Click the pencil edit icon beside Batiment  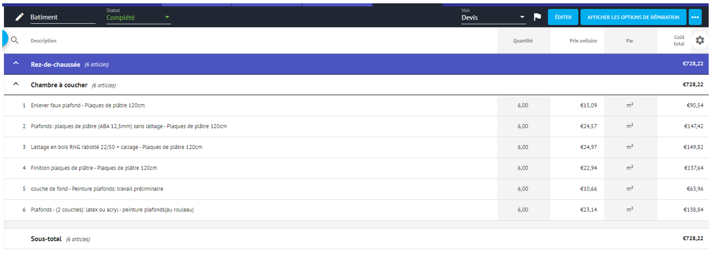coord(19,17)
